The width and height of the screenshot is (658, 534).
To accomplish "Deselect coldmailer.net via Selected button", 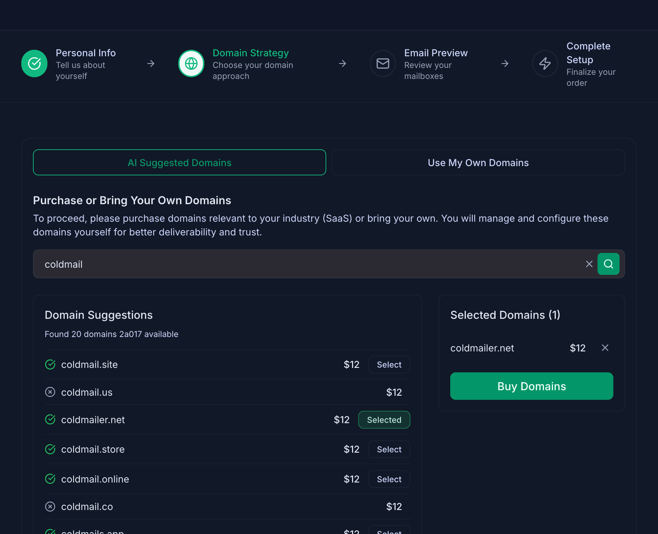I will click(384, 420).
